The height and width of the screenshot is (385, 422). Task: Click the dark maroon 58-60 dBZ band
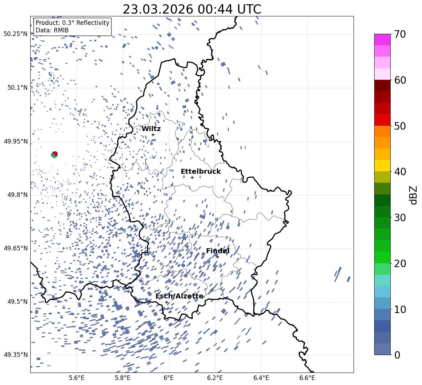click(x=382, y=85)
